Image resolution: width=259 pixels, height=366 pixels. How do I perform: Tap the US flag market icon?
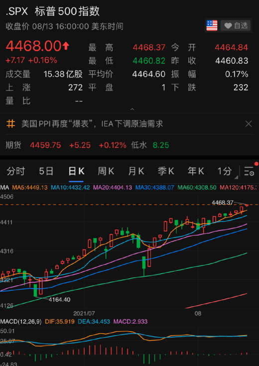tap(212, 25)
